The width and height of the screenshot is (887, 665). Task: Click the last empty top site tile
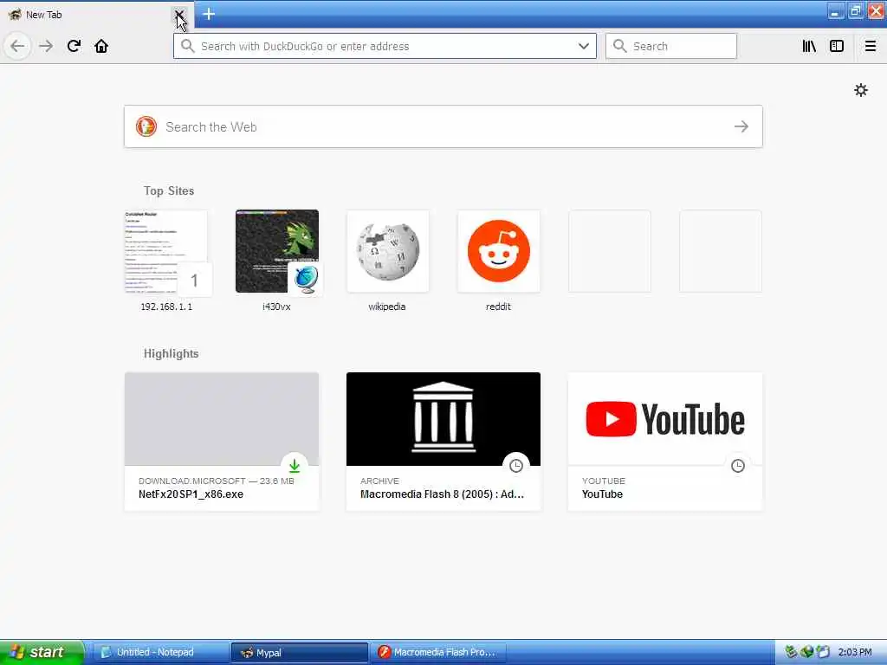pyautogui.click(x=720, y=251)
